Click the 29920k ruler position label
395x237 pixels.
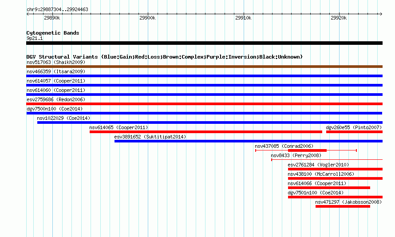click(339, 18)
